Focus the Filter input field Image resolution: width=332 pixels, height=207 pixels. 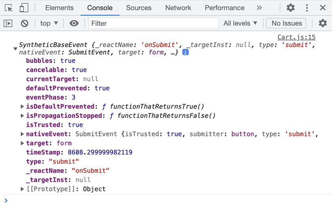click(154, 23)
